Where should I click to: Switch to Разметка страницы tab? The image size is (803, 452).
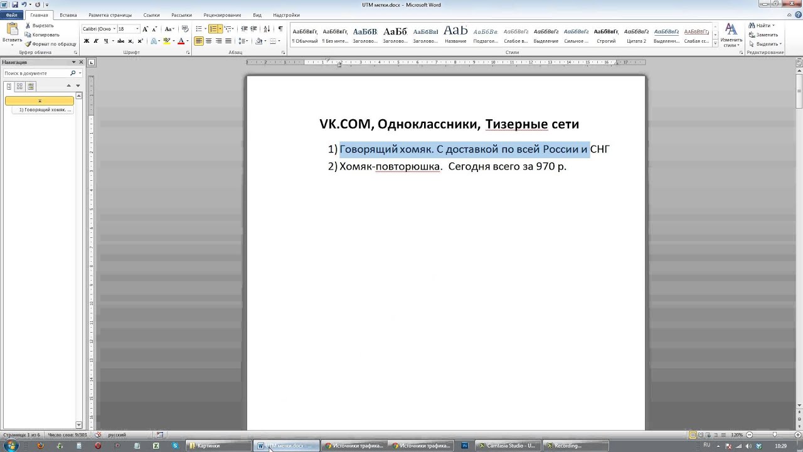pyautogui.click(x=110, y=15)
